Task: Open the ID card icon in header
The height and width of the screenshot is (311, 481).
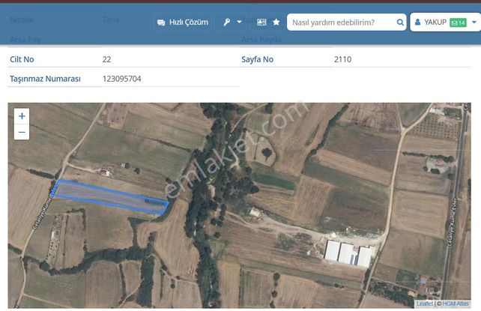Action: [x=261, y=22]
